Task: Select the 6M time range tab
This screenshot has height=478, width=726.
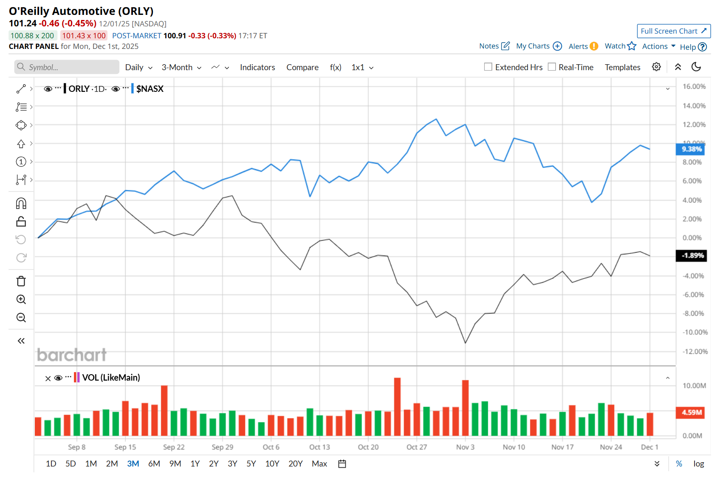Action: tap(154, 464)
